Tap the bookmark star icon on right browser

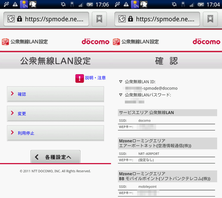click(x=210, y=19)
